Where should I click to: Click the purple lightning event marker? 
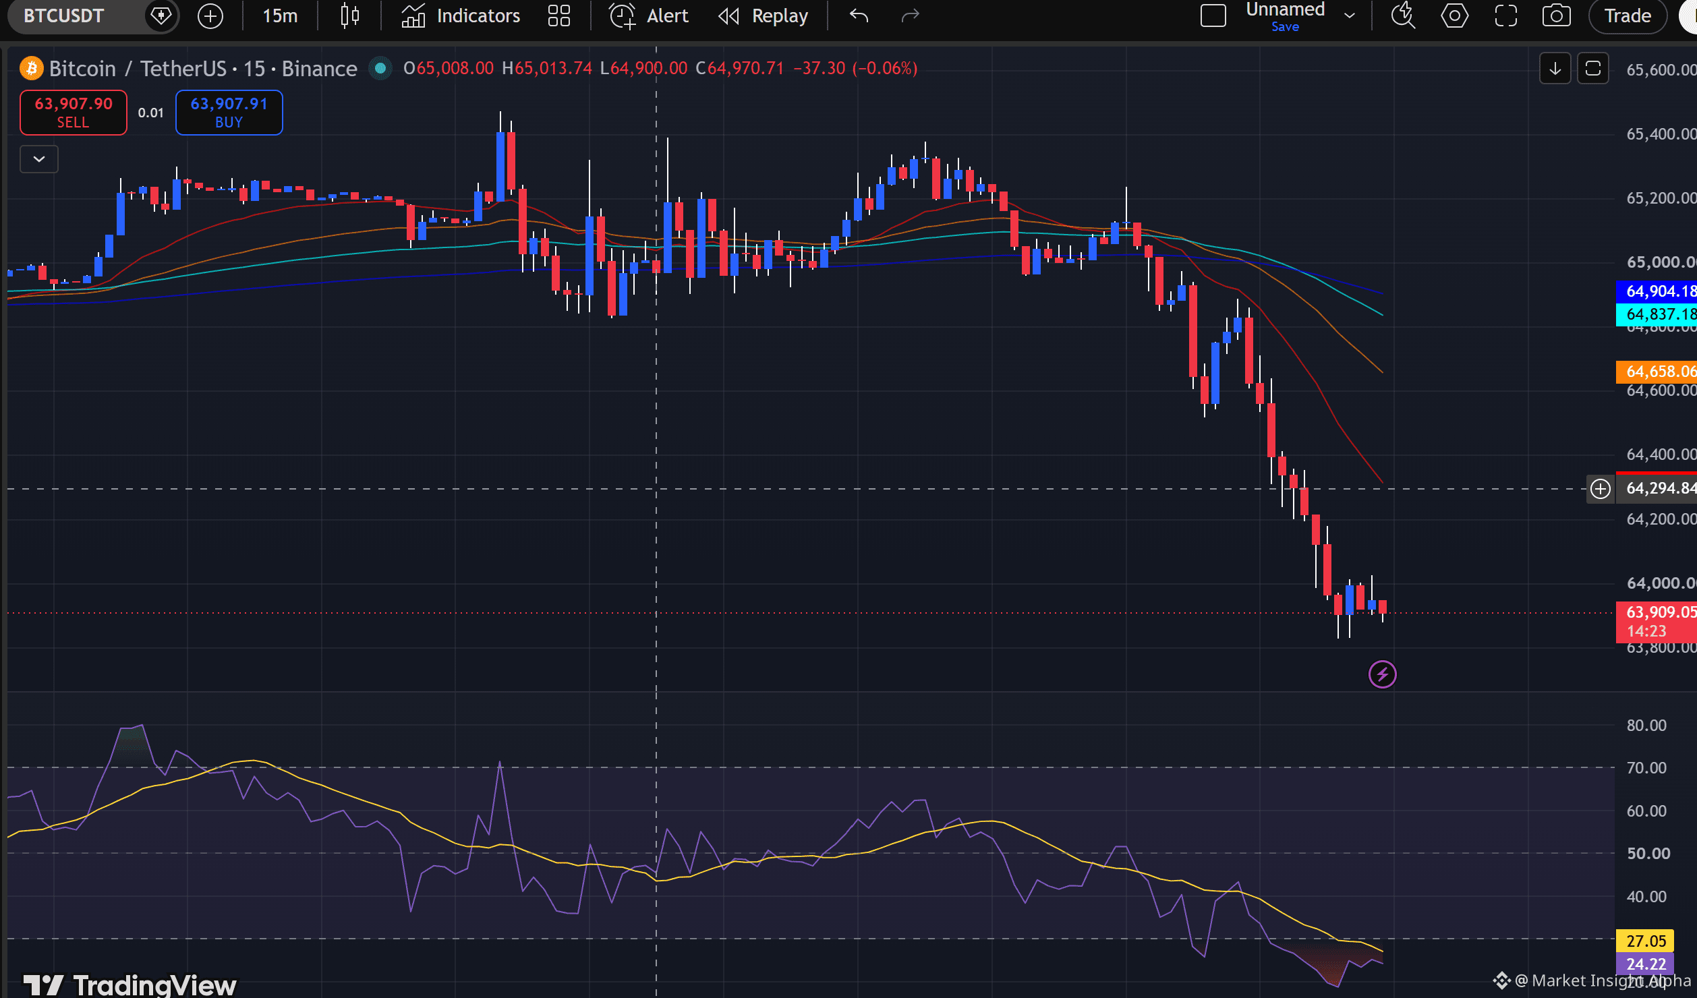point(1383,674)
